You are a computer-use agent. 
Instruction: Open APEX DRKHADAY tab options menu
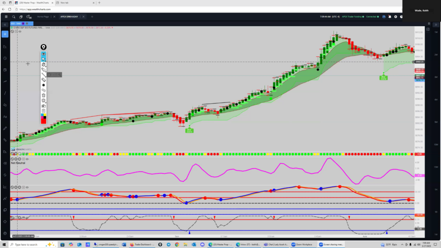click(x=80, y=17)
